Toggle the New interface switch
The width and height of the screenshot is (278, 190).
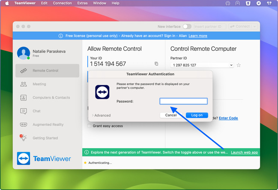[x=187, y=26]
